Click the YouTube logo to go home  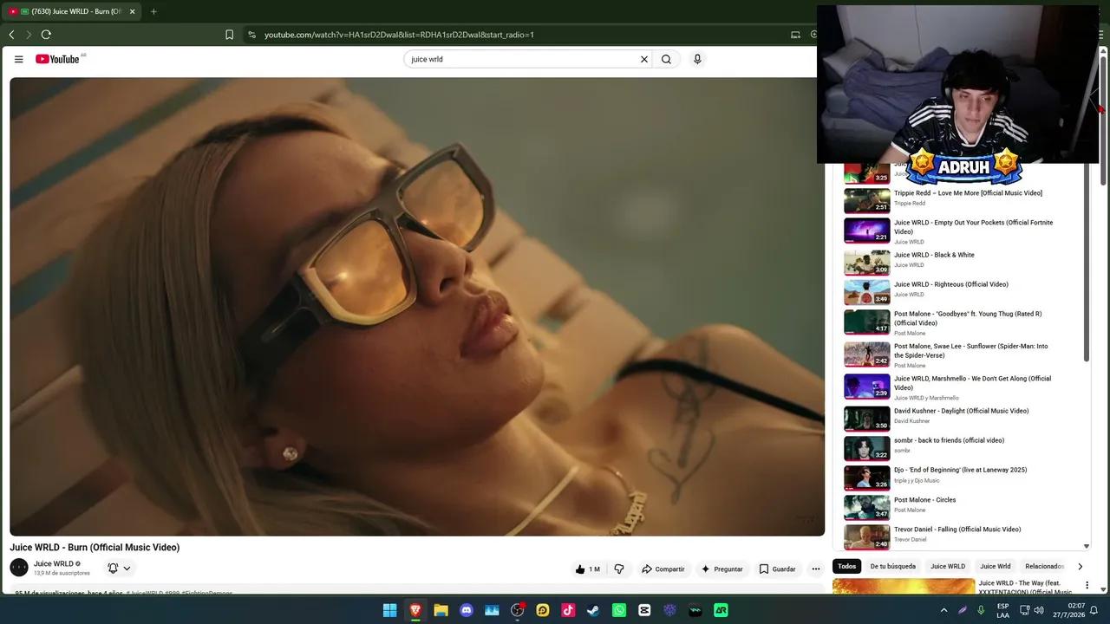pyautogui.click(x=57, y=59)
